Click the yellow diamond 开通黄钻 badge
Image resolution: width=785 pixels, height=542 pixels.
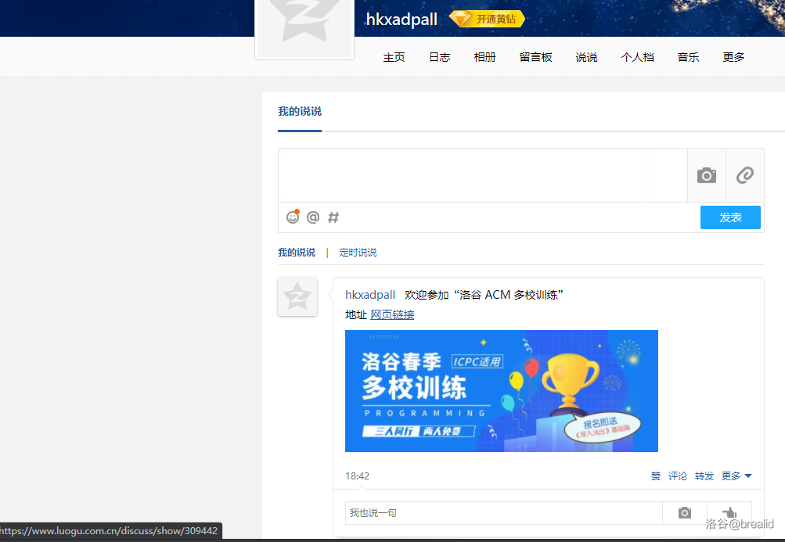coord(487,19)
